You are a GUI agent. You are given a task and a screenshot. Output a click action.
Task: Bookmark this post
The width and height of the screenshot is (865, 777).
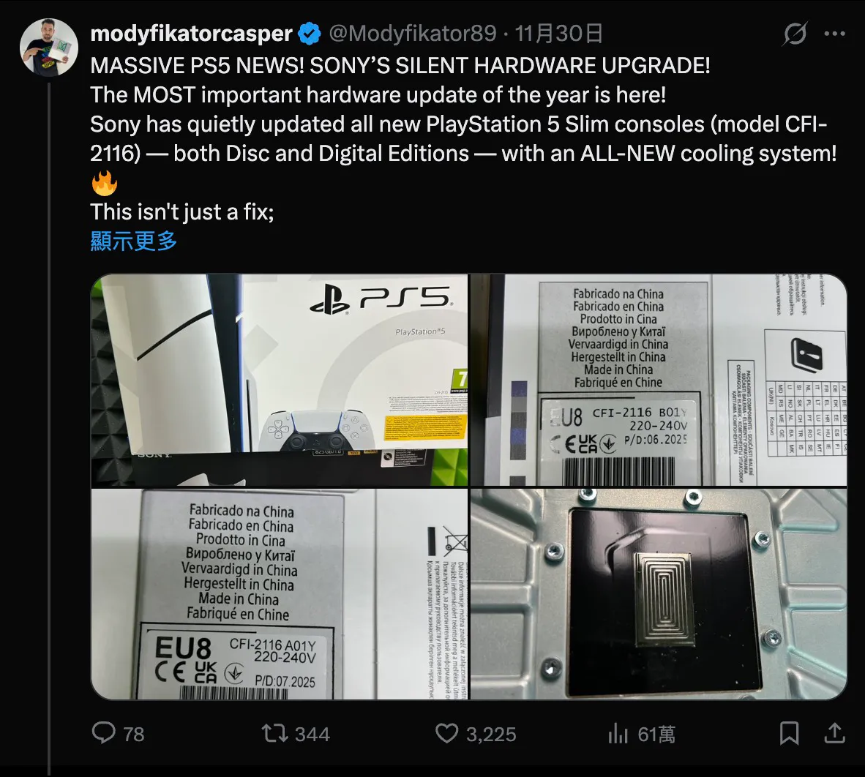(x=790, y=733)
